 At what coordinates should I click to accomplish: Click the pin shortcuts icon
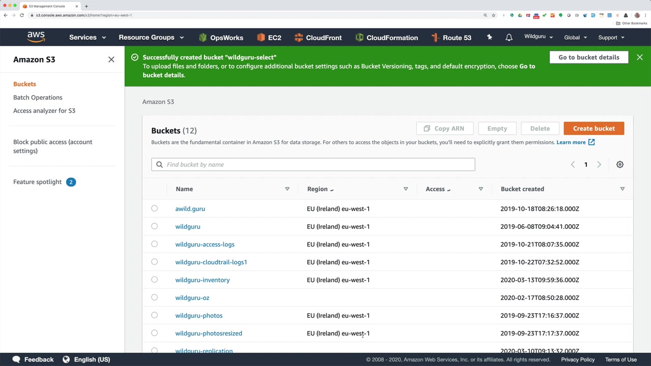[x=489, y=37]
